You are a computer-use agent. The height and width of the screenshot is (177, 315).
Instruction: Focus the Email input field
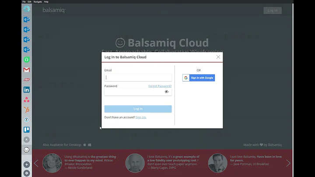pyautogui.click(x=138, y=78)
